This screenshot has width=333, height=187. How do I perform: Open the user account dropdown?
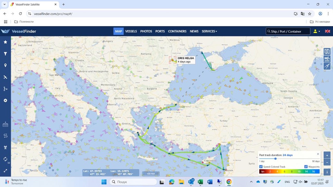(316, 31)
